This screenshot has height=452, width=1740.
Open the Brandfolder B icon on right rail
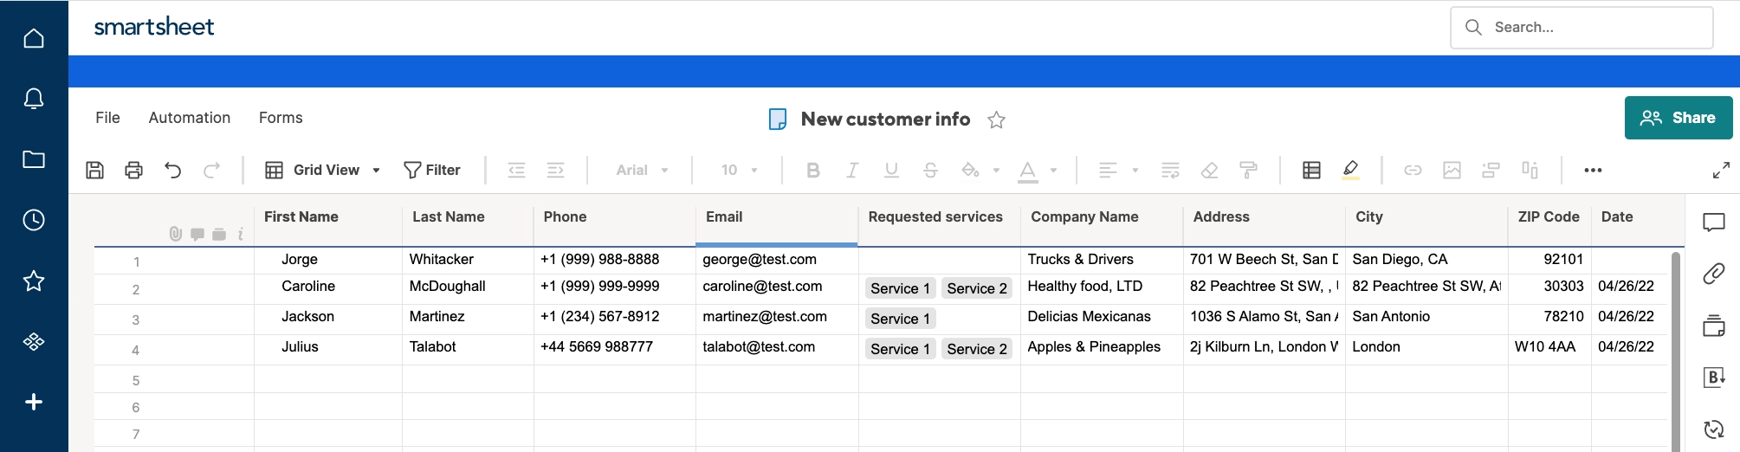(1713, 378)
